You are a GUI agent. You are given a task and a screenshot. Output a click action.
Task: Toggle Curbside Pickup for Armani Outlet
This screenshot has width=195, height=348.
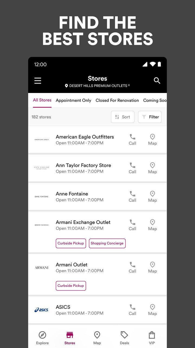[x=71, y=286]
